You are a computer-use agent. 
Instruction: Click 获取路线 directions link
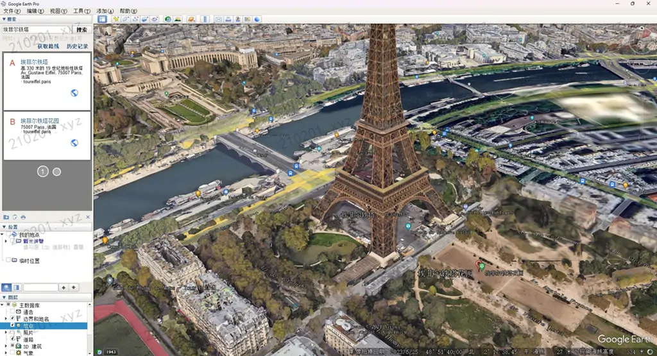(x=48, y=46)
